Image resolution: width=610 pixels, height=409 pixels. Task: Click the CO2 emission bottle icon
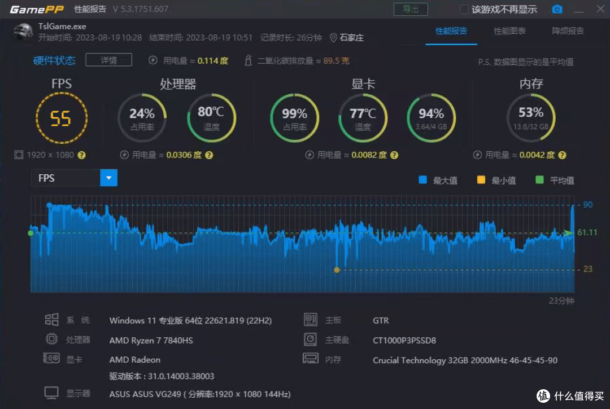point(248,60)
